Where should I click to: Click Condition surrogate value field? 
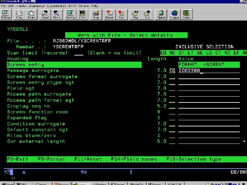[x=209, y=124]
